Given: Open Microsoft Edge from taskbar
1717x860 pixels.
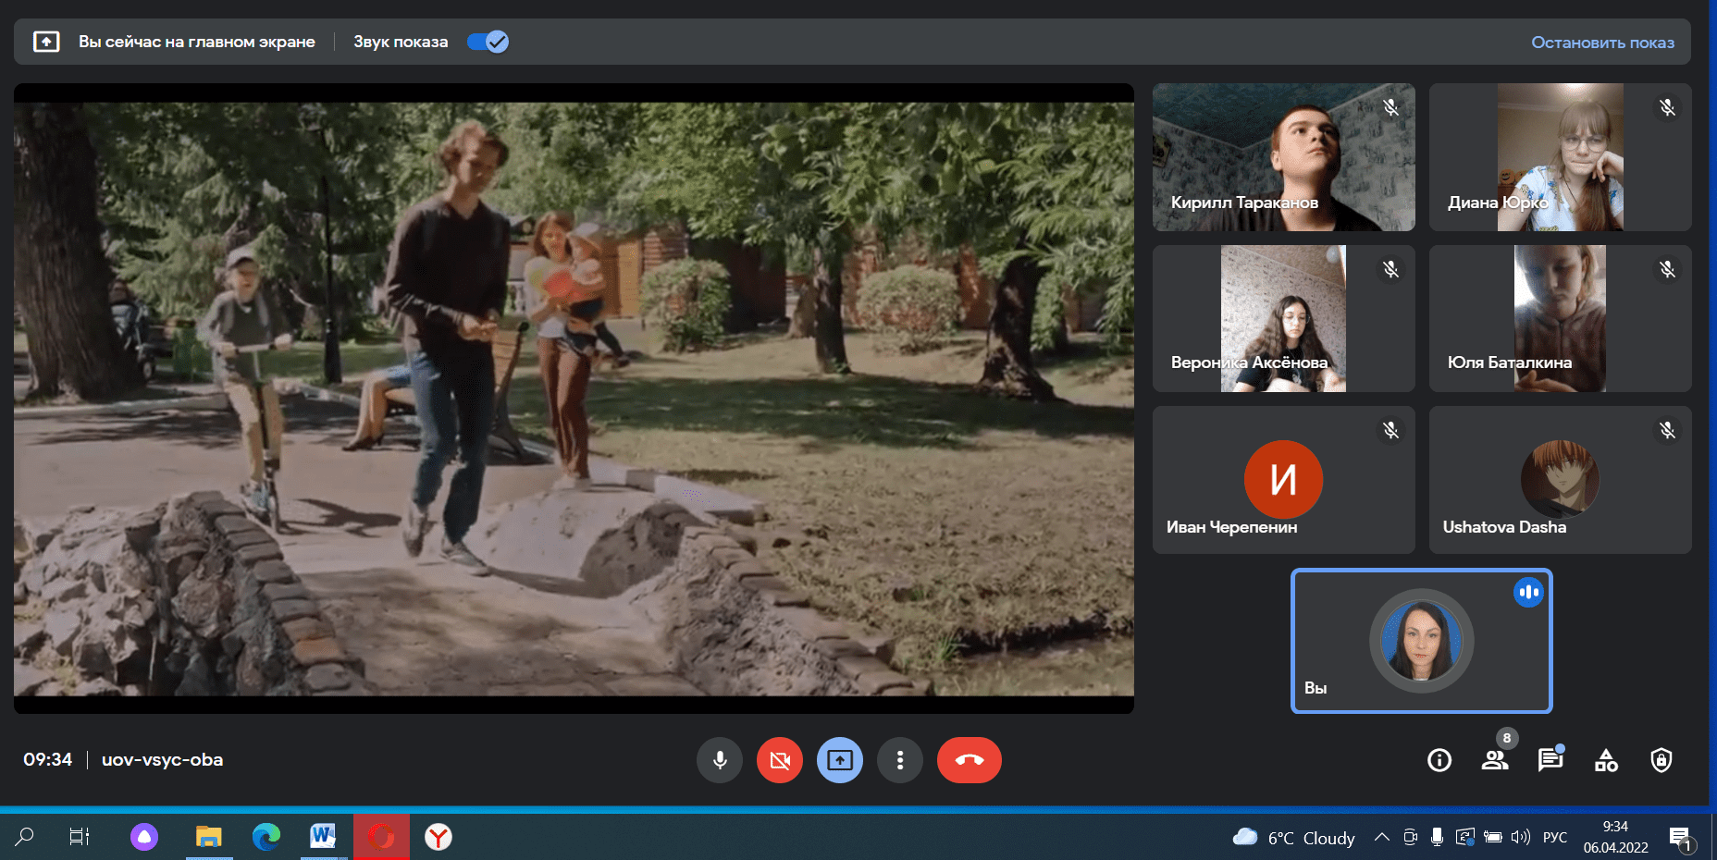Looking at the screenshot, I should click(x=266, y=837).
